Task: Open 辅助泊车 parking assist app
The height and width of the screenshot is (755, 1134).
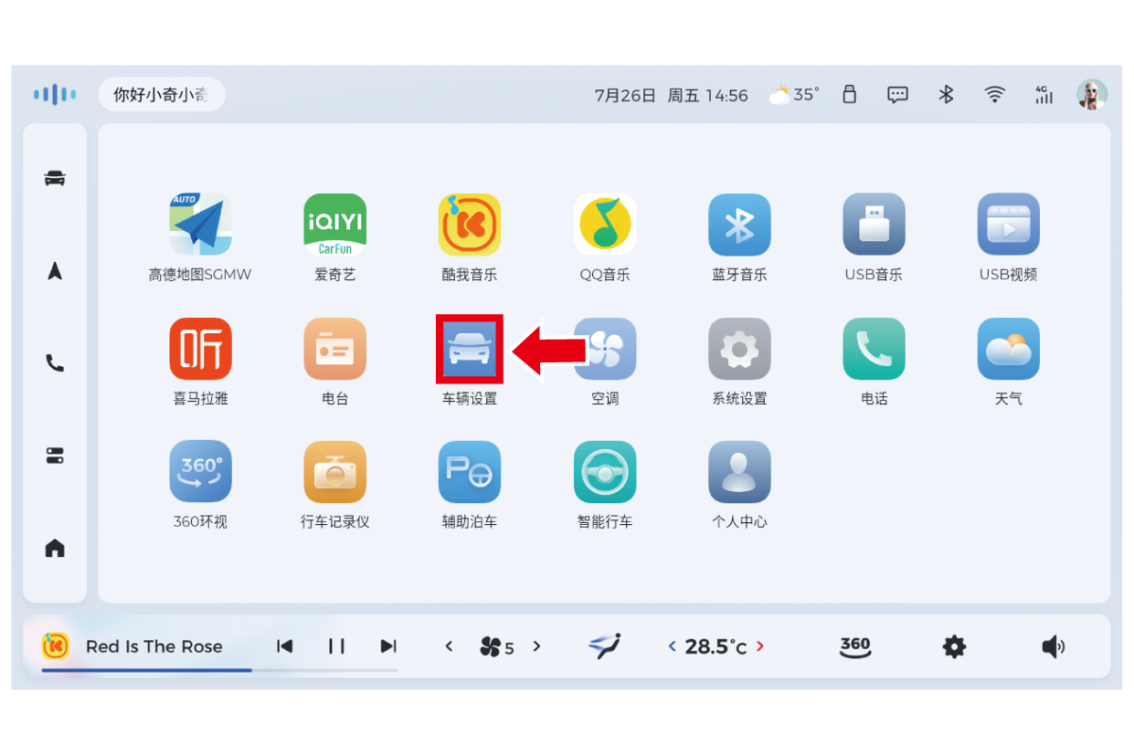Action: click(x=470, y=472)
